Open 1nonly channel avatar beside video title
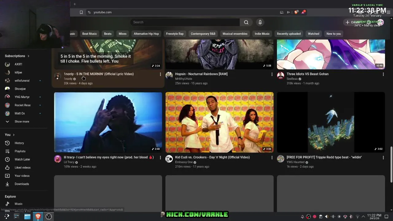The width and height of the screenshot is (393, 221). 58,76
